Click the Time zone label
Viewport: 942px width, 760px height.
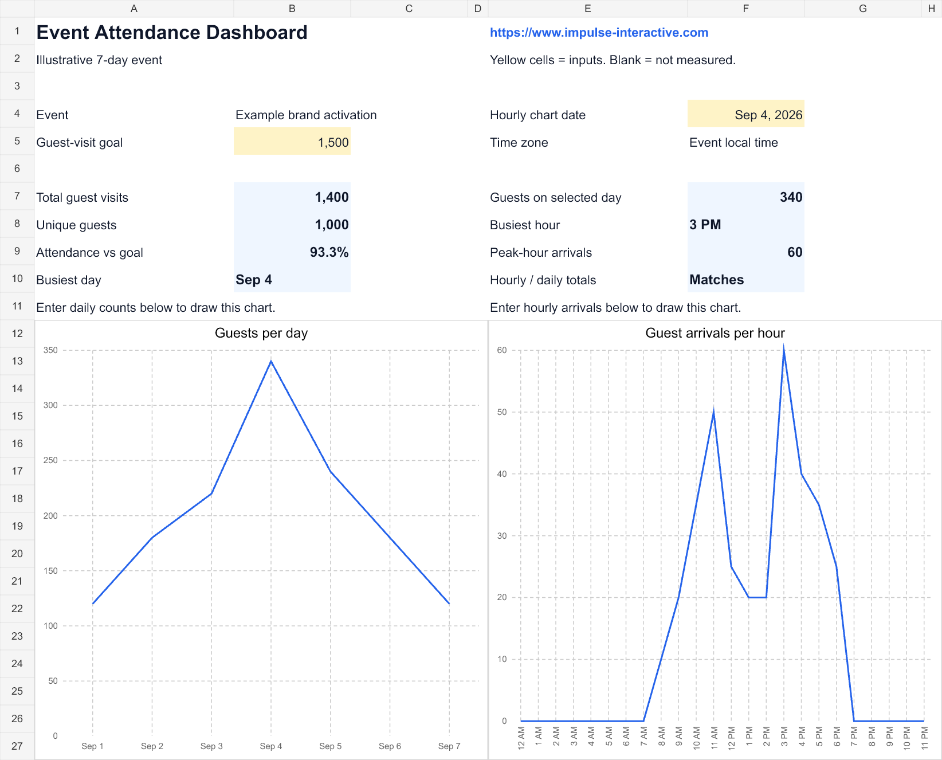tap(519, 143)
